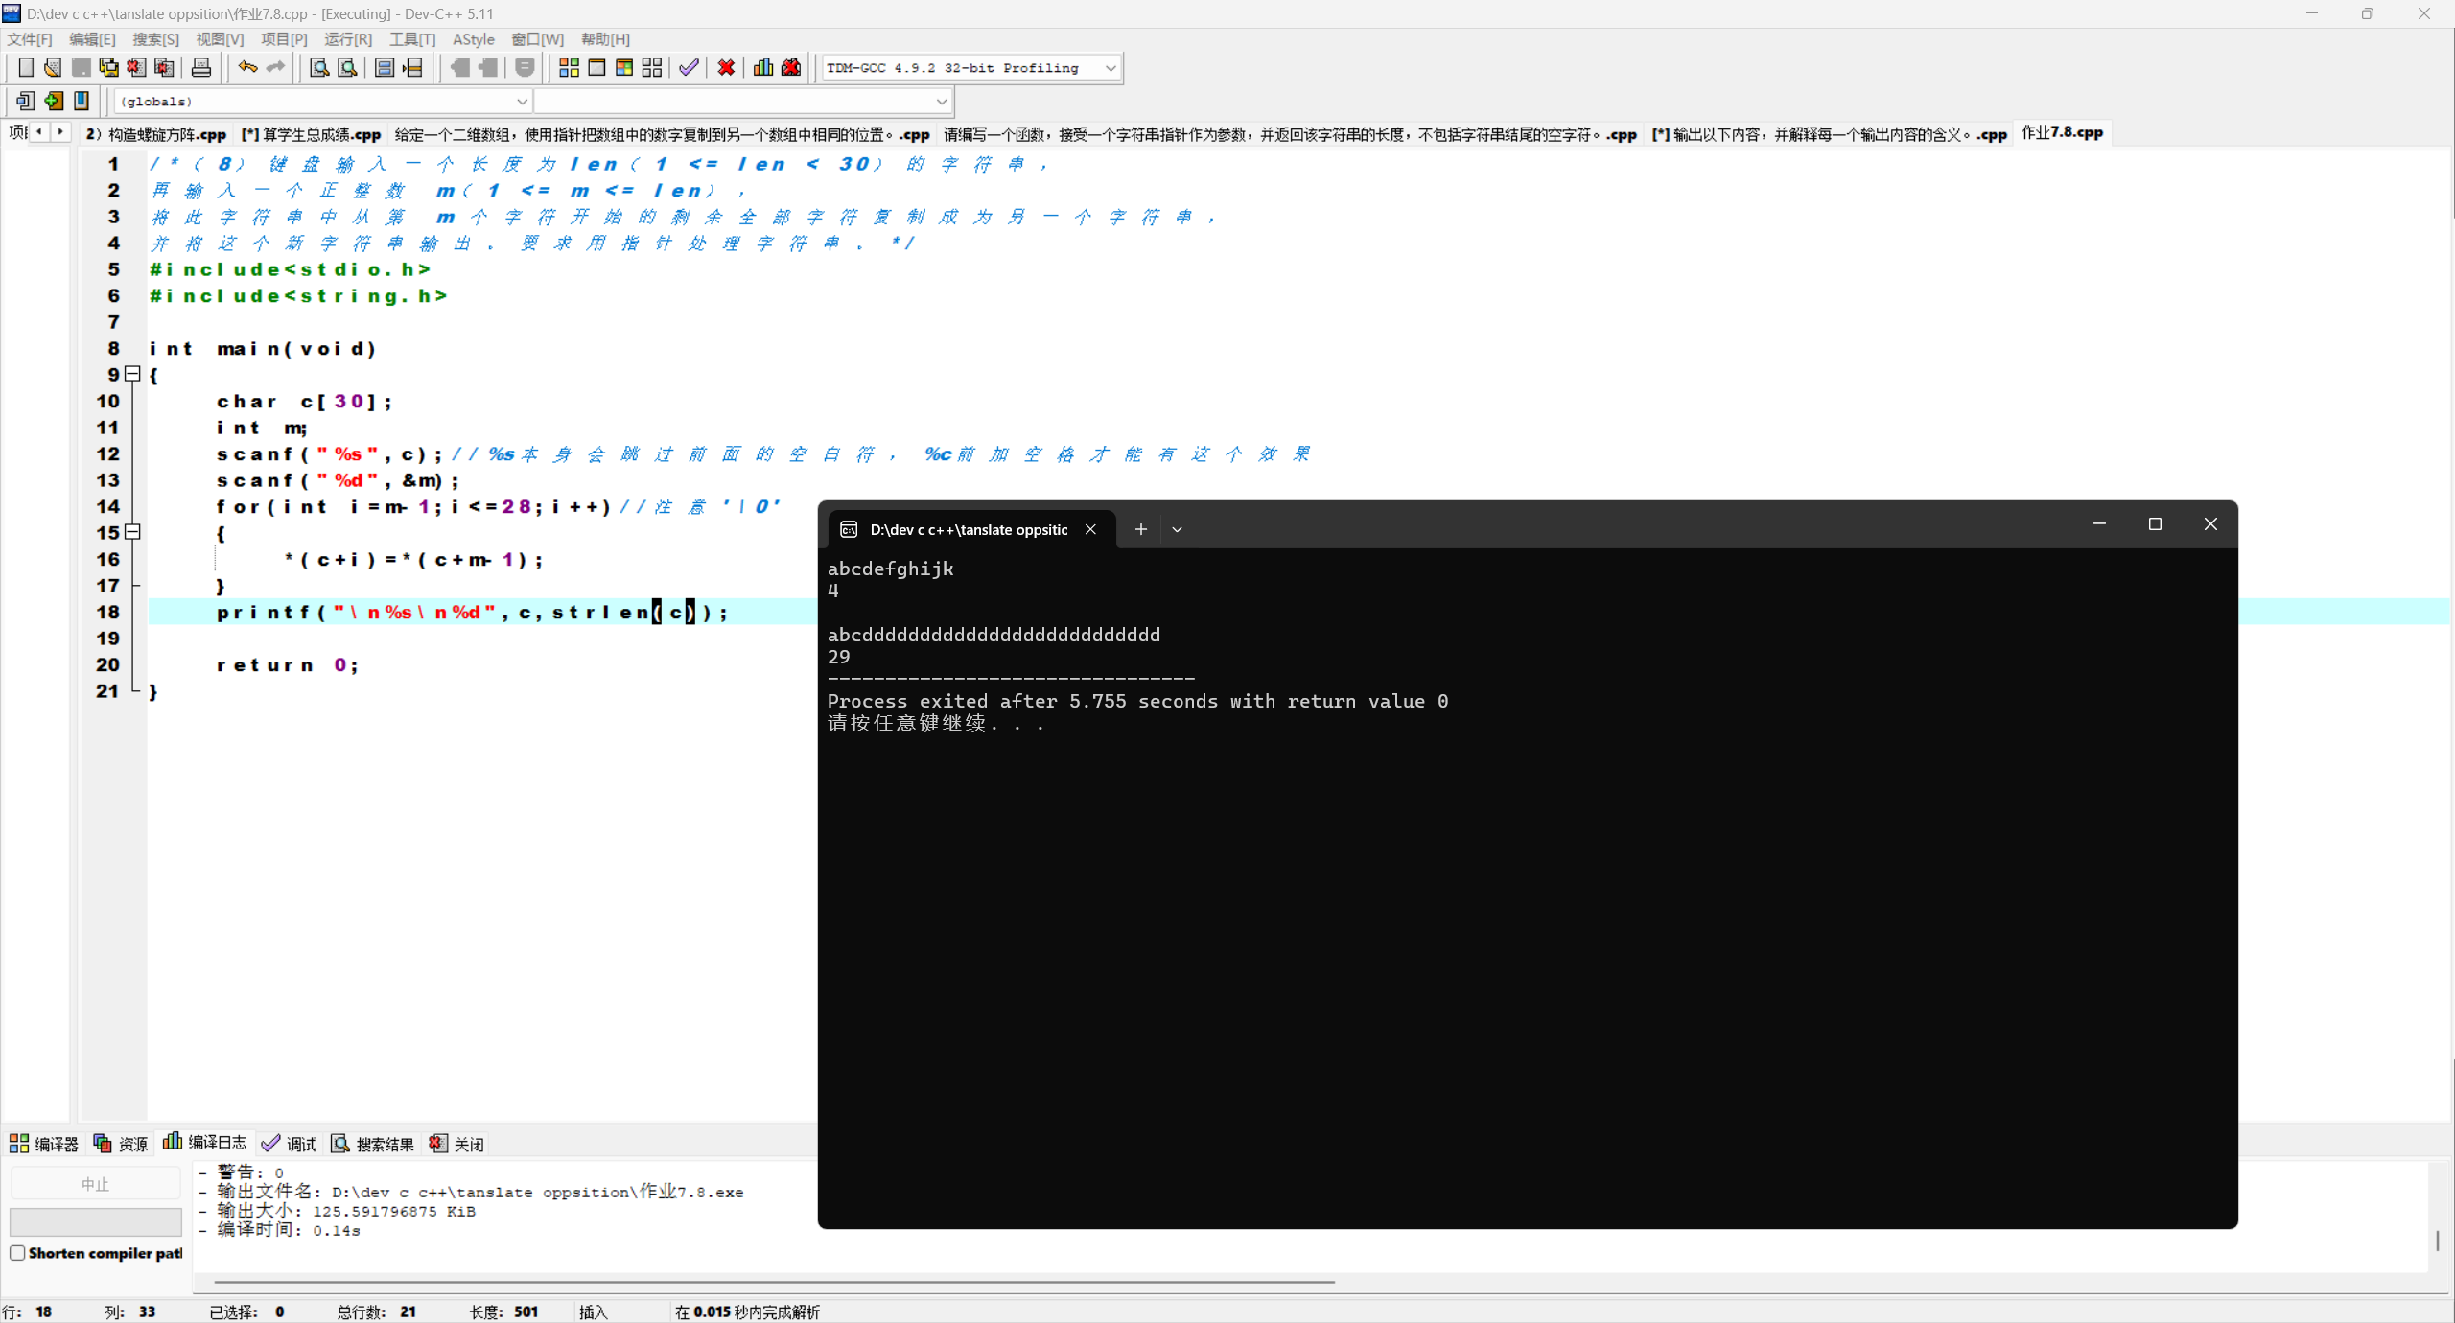Open the terminal tab dropdown chevron
The width and height of the screenshot is (2455, 1323).
coord(1177,529)
